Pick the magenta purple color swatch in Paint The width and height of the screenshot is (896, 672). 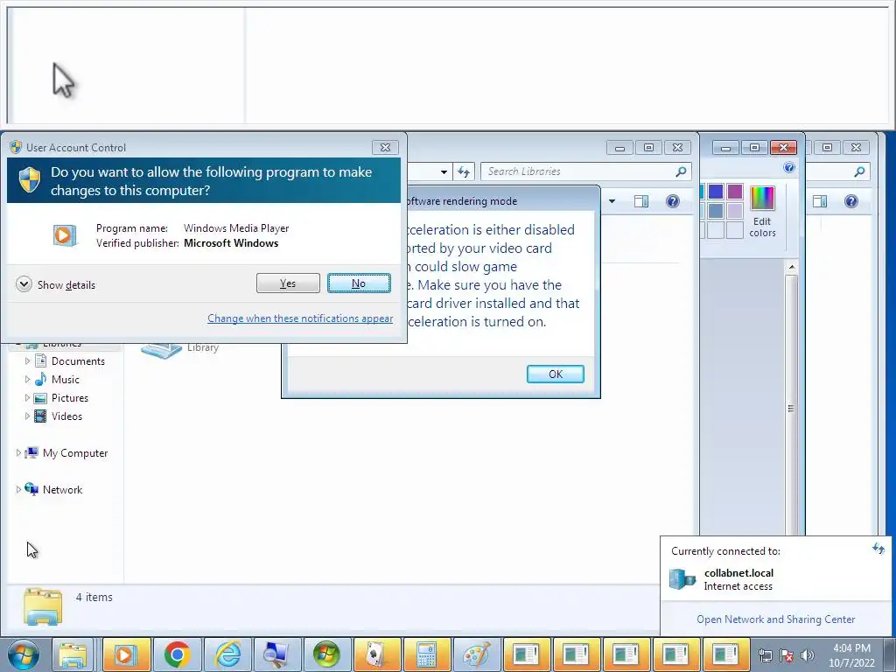pyautogui.click(x=735, y=192)
